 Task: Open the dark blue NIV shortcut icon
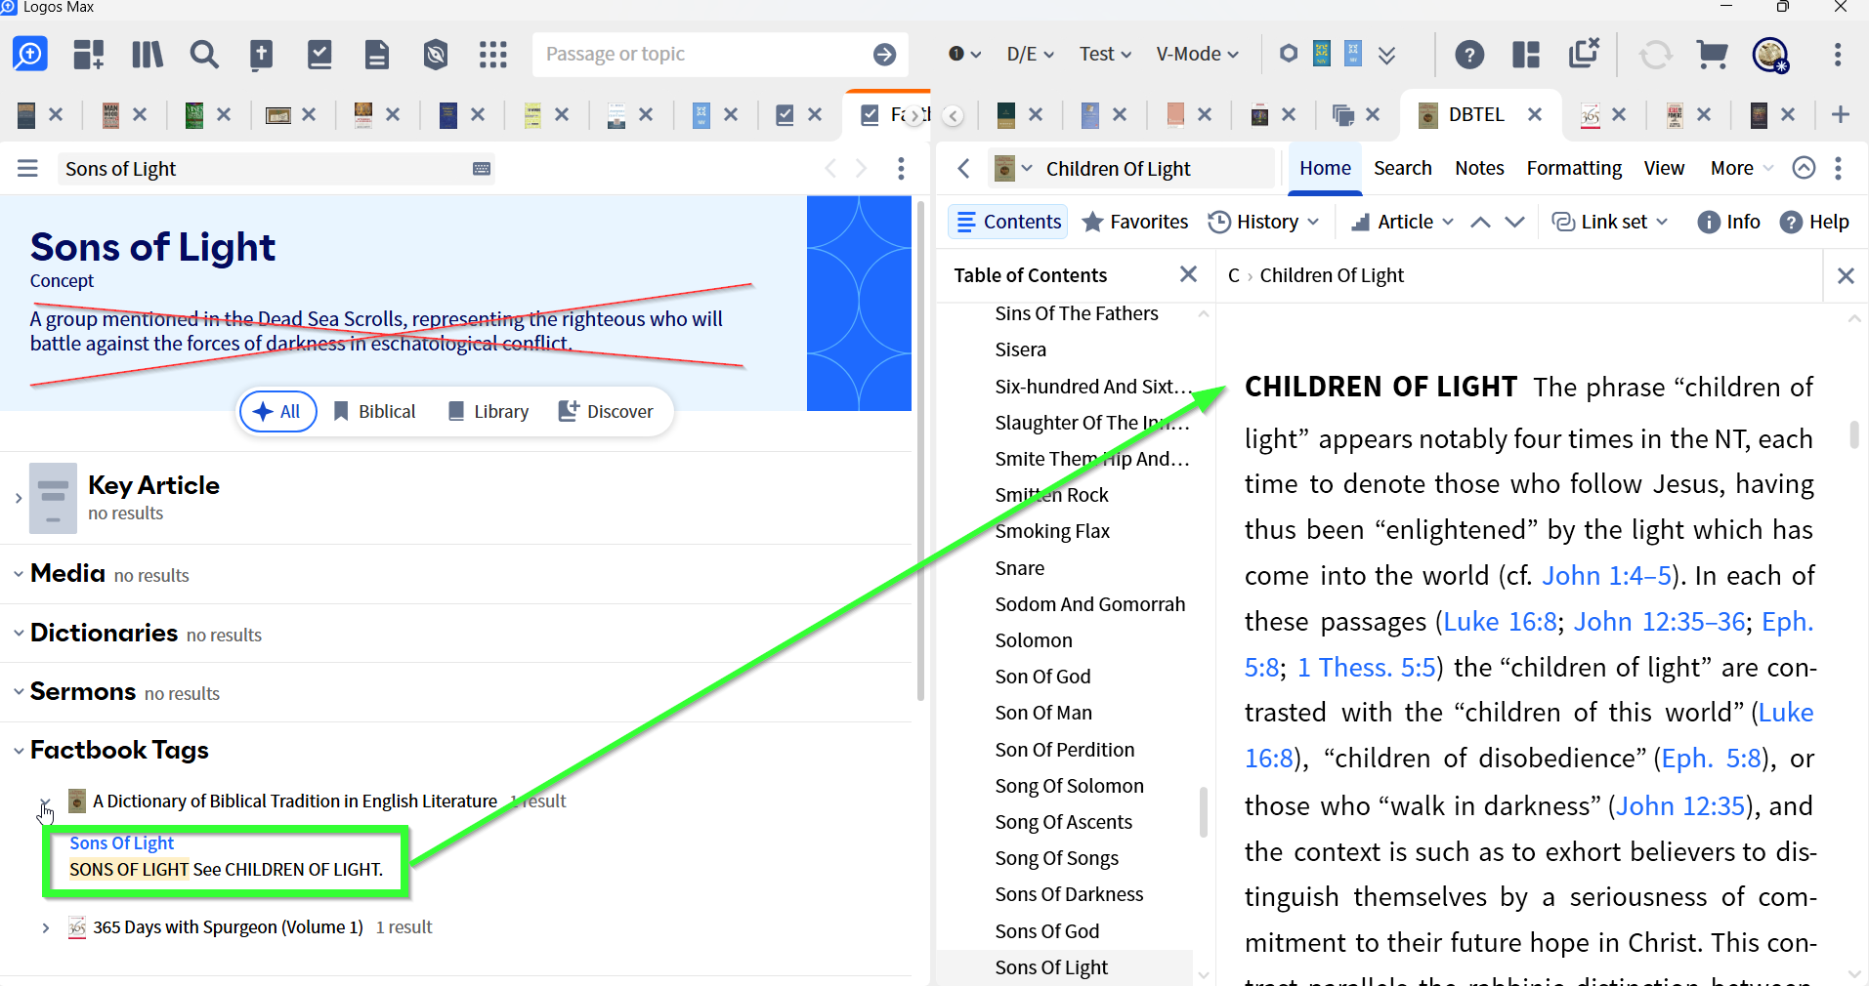[1322, 53]
